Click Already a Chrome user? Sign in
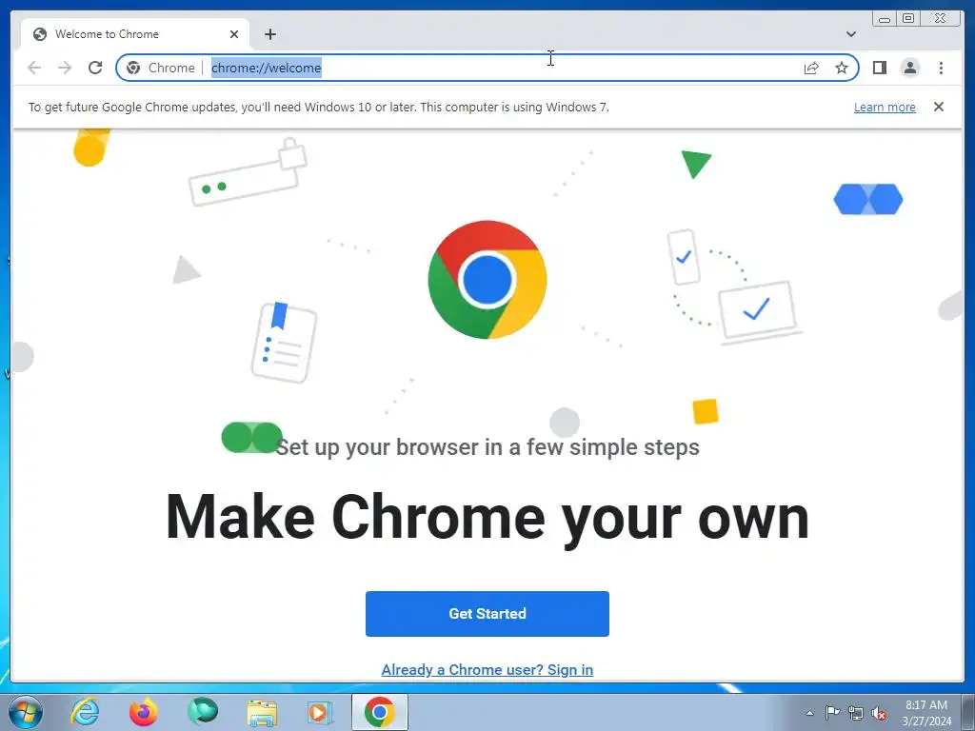The height and width of the screenshot is (731, 975). [487, 669]
